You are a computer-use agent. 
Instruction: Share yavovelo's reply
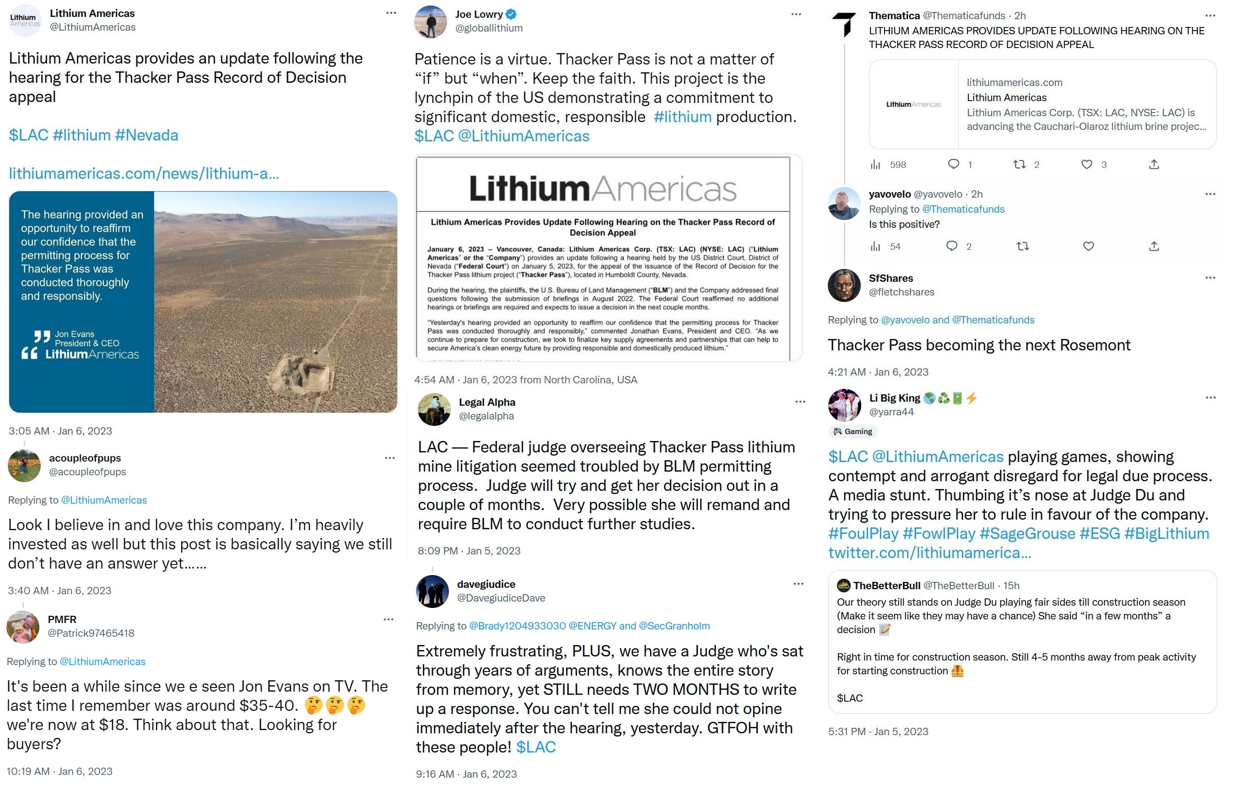[1153, 247]
